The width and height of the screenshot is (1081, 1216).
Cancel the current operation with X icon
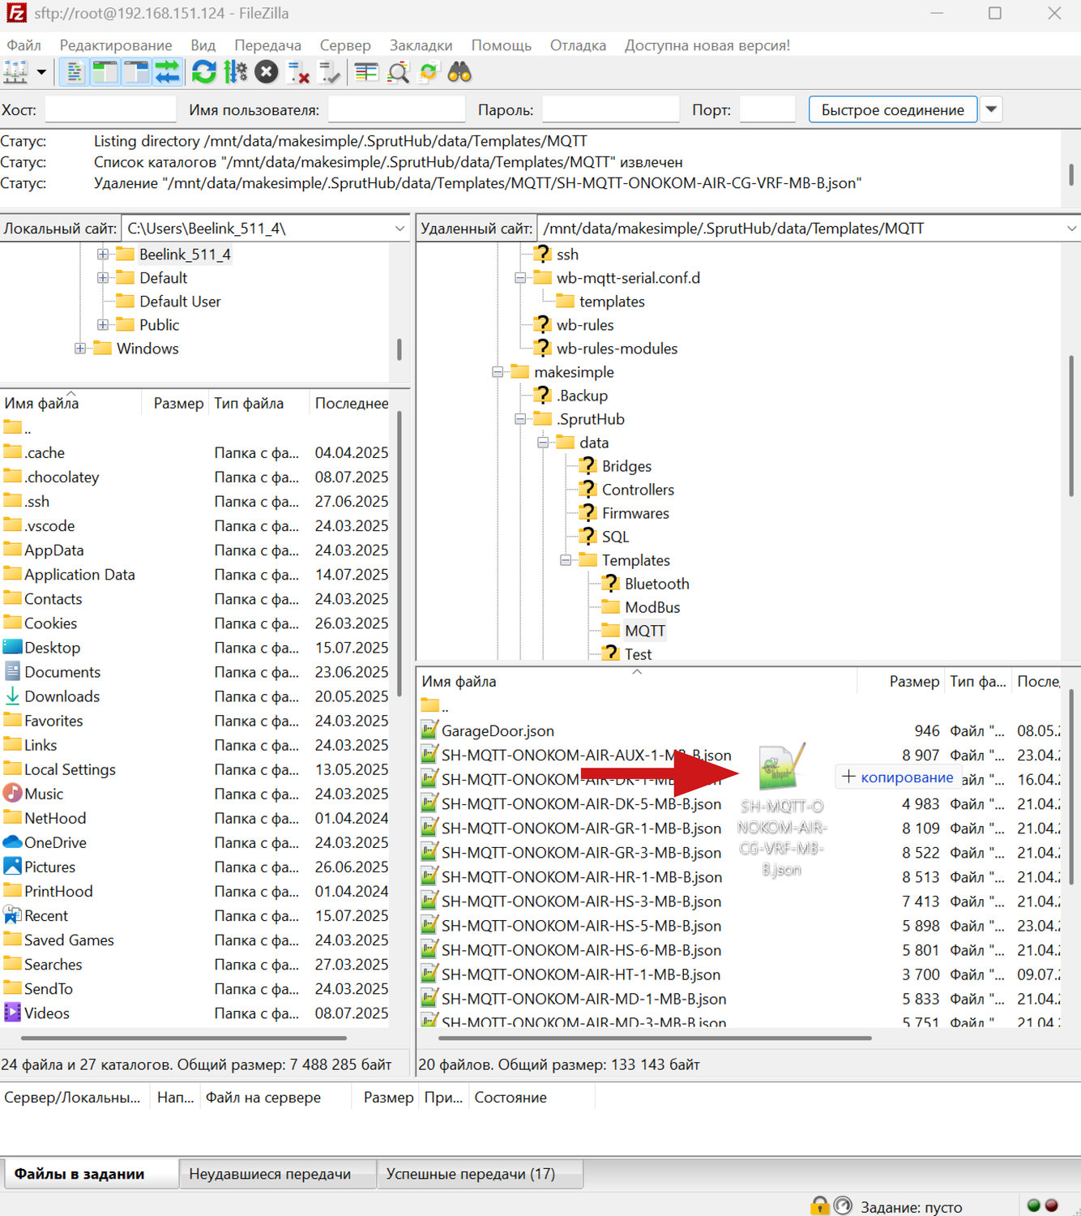(x=267, y=73)
